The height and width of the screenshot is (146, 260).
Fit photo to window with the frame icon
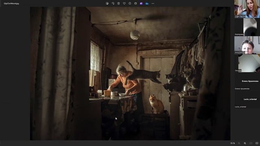pos(251,143)
